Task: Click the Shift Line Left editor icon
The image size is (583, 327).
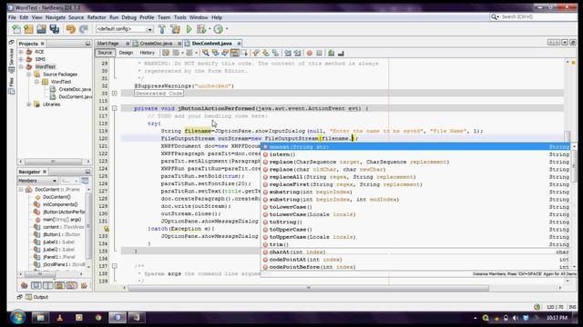Action: click(288, 53)
